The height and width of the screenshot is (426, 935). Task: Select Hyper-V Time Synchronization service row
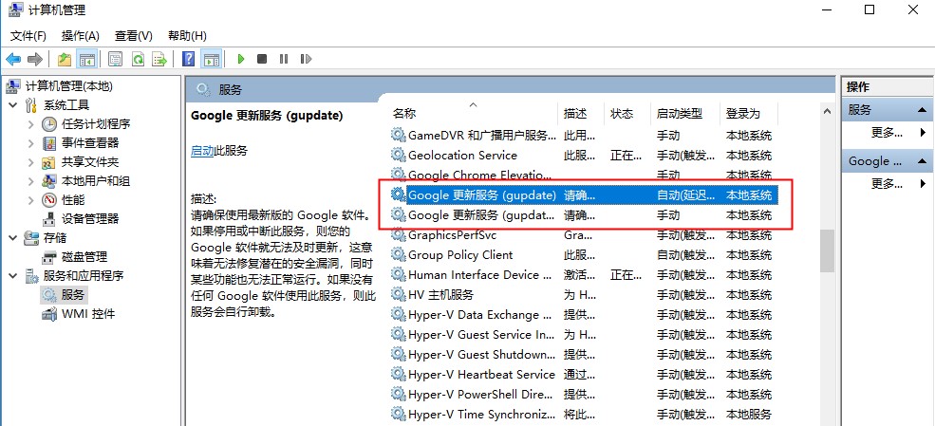(x=585, y=414)
